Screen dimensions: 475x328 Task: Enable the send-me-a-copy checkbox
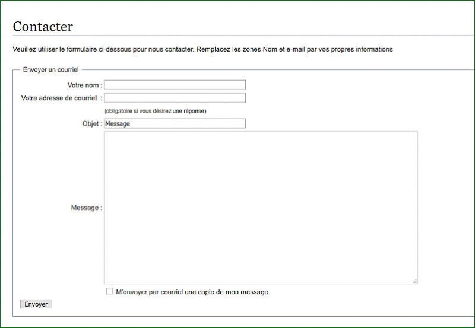(109, 291)
